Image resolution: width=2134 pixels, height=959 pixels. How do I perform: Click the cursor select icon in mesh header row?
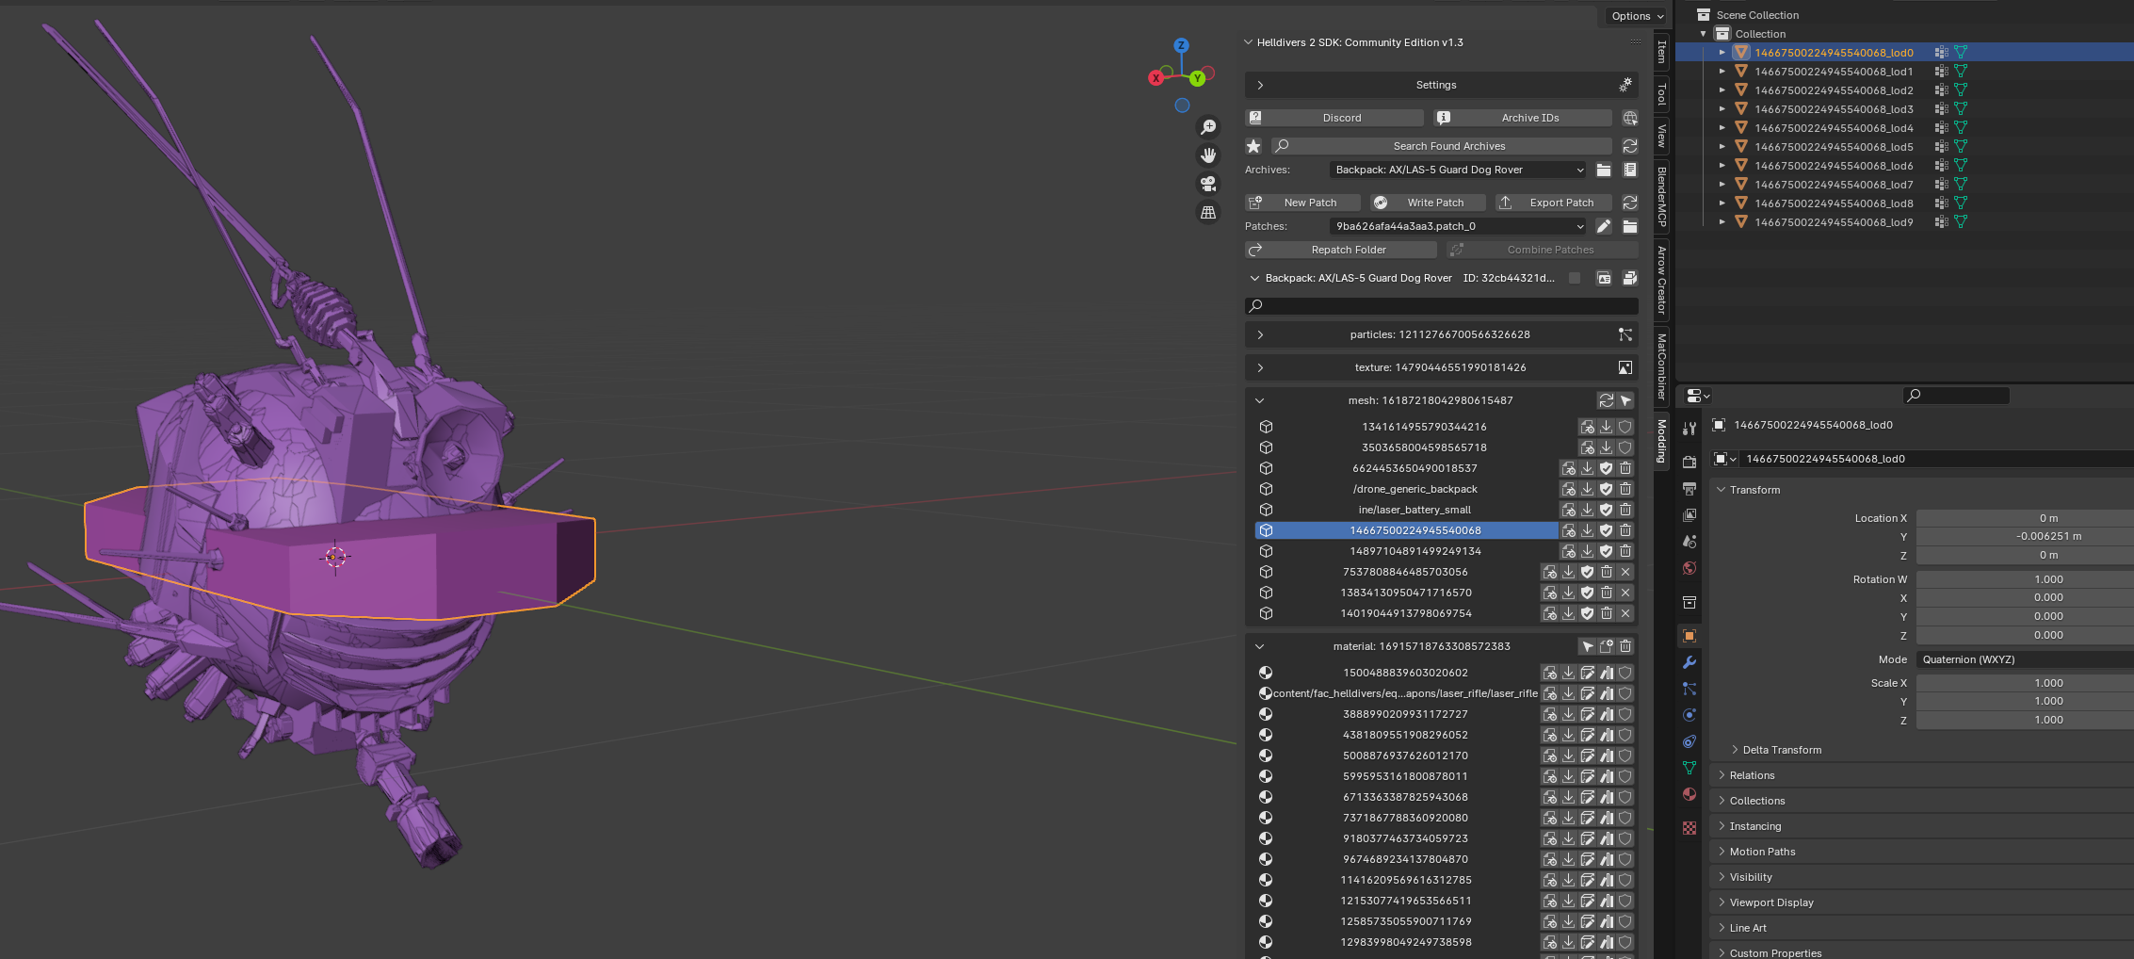pyautogui.click(x=1625, y=400)
